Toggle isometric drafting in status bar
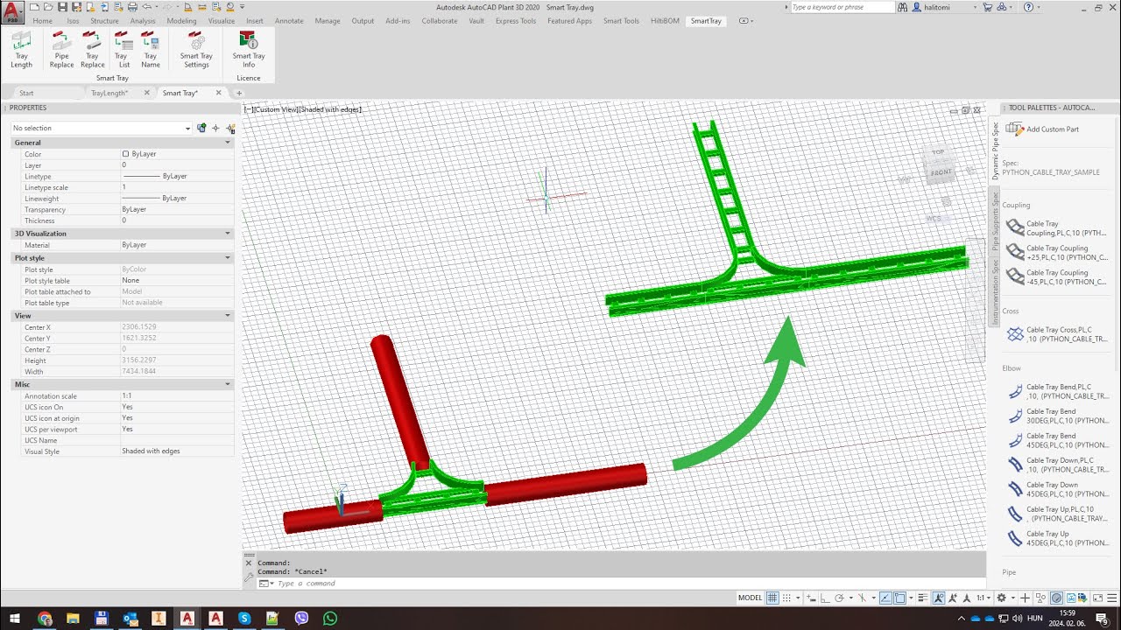This screenshot has height=630, width=1121. coord(863,598)
